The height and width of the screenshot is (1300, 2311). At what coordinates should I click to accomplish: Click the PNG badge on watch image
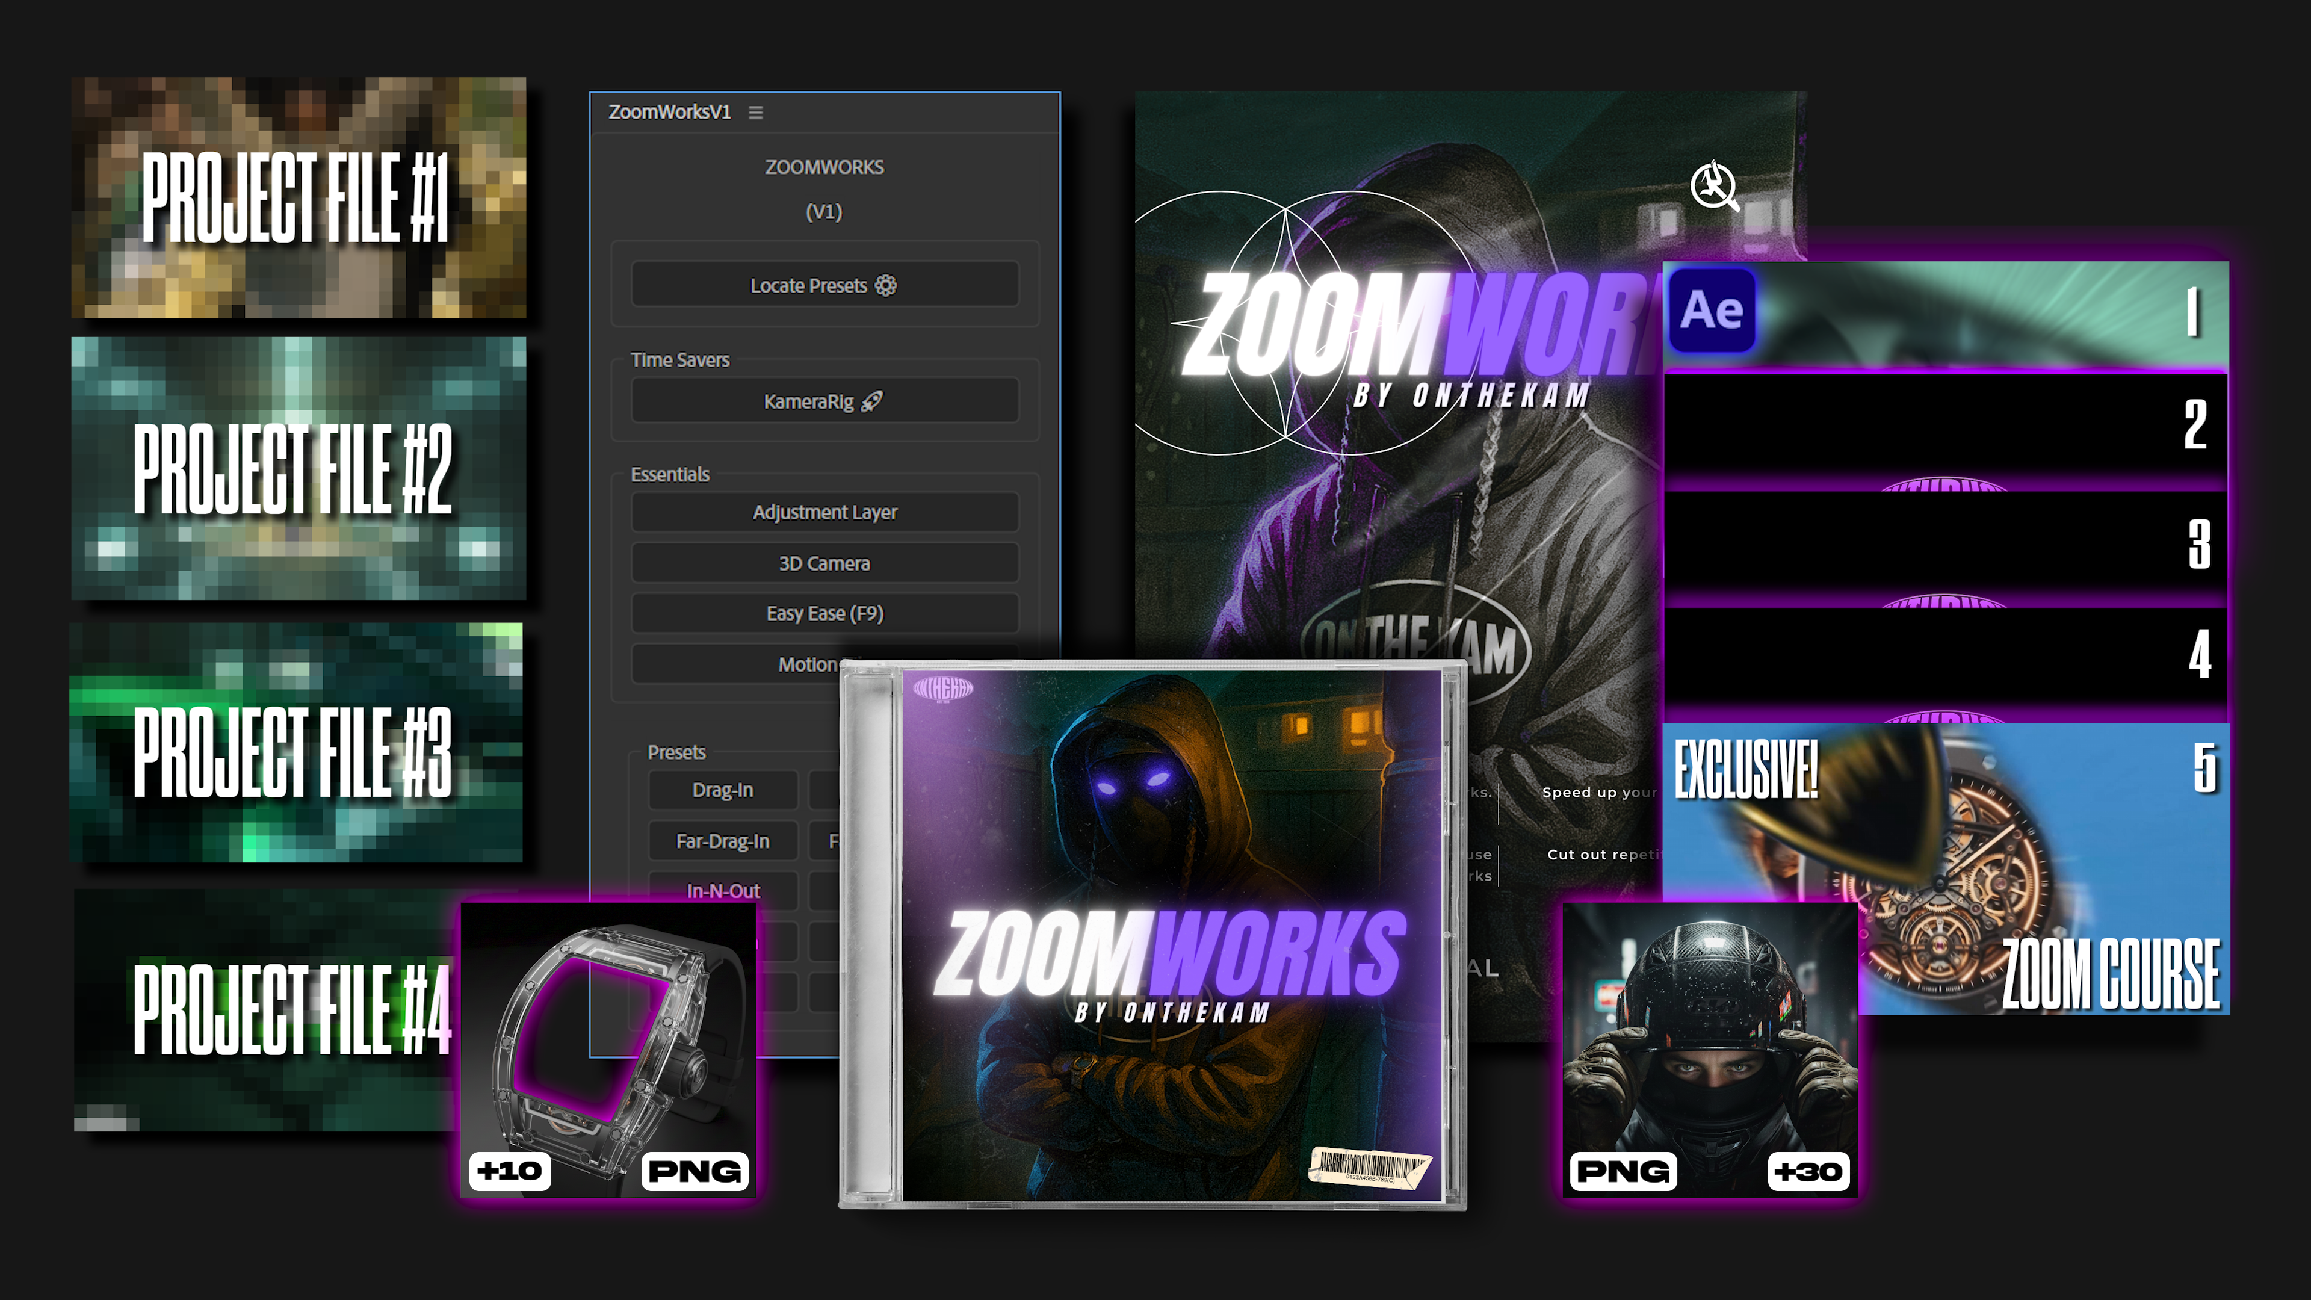(x=695, y=1171)
